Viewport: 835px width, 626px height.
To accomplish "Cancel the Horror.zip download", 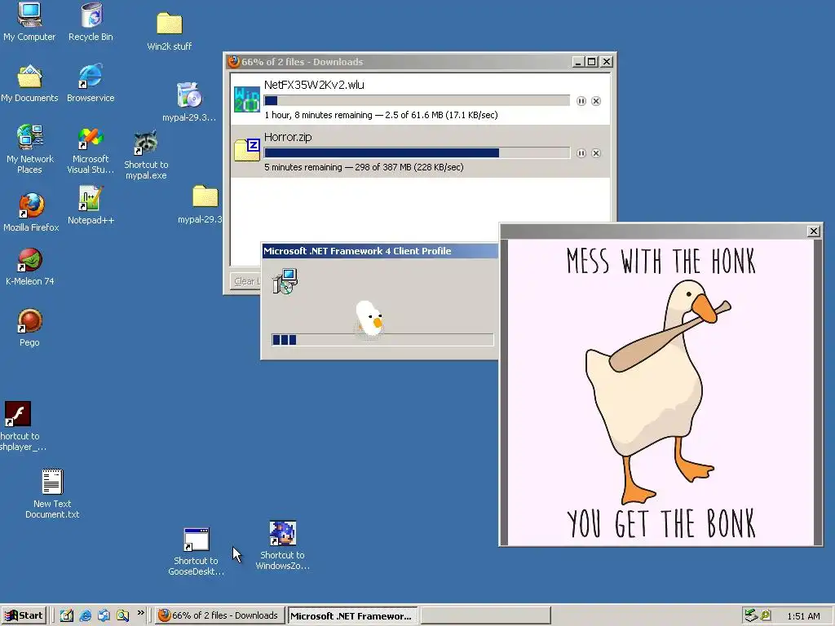I will click(596, 153).
